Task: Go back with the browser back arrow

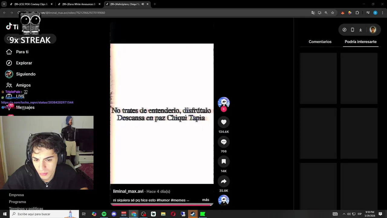Action: point(4,13)
